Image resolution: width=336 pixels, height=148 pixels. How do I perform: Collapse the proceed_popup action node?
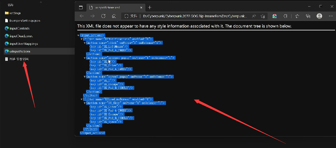click(x=85, y=58)
